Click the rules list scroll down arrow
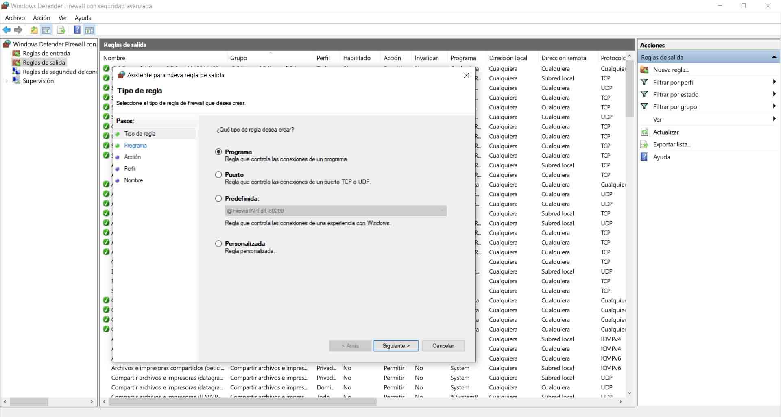The image size is (781, 417). click(630, 393)
